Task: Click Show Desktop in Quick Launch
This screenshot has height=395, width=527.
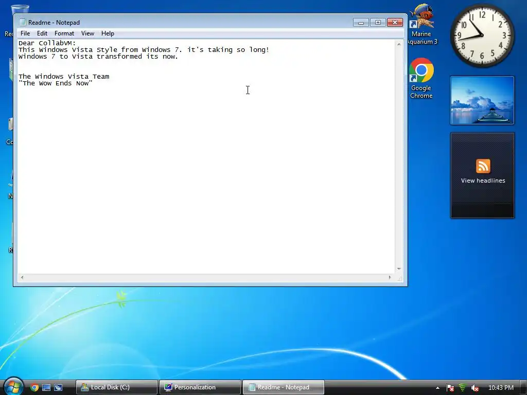Action: [46, 388]
